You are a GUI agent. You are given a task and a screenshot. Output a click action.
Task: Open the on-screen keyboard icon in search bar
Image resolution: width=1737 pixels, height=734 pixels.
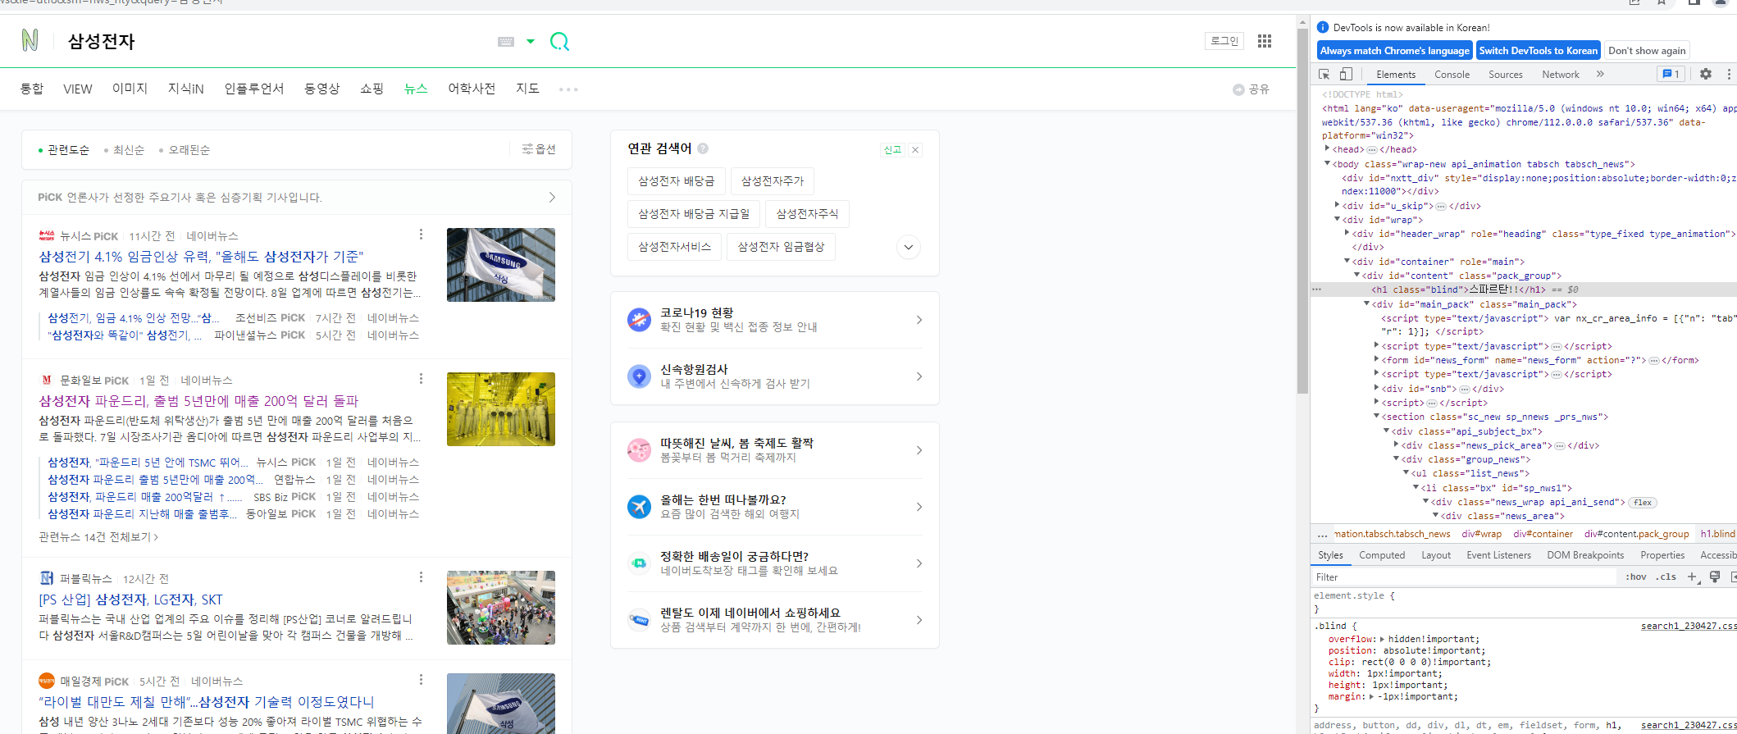click(506, 42)
